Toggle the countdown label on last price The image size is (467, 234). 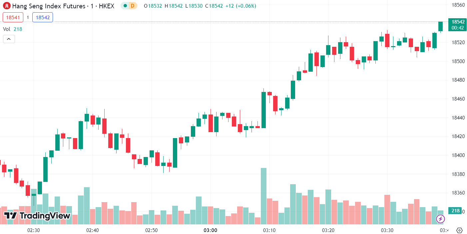click(x=457, y=28)
